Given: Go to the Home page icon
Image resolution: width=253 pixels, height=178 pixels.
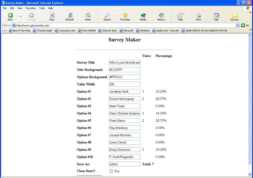Looking at the screenshot, I should tap(88, 15).
